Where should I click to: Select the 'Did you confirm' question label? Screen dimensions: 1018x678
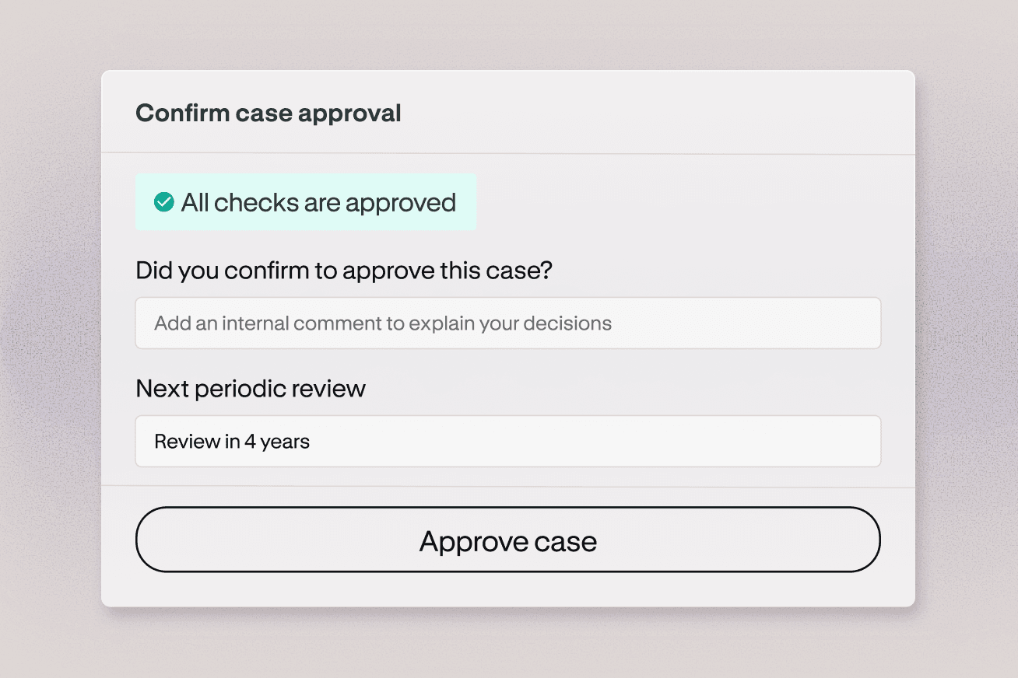[x=343, y=270]
